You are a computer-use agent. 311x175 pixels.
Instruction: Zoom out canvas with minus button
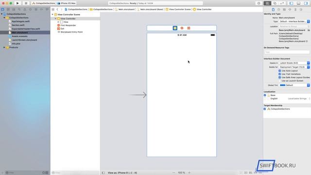pos(174,173)
